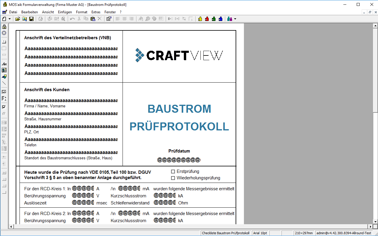Save the form with the floppy disk icon
The height and width of the screenshot is (236, 378).
click(x=31, y=19)
